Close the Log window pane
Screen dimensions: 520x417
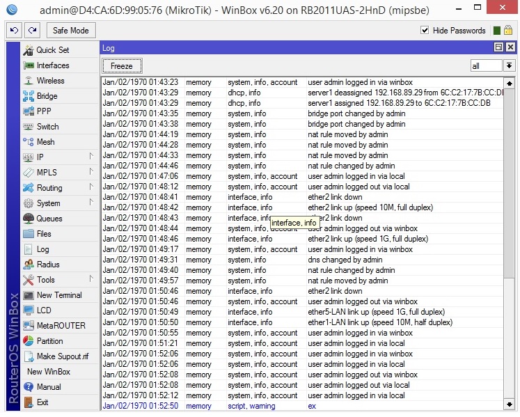(510, 47)
